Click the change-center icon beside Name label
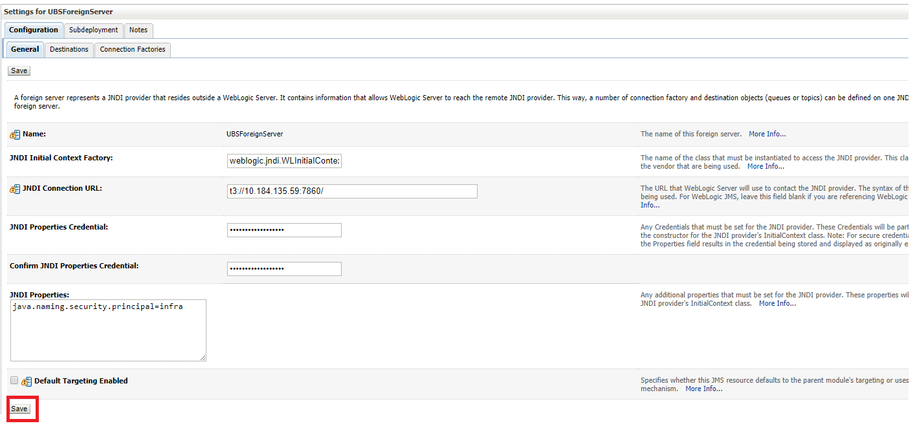This screenshot has height=428, width=917. tap(15, 134)
